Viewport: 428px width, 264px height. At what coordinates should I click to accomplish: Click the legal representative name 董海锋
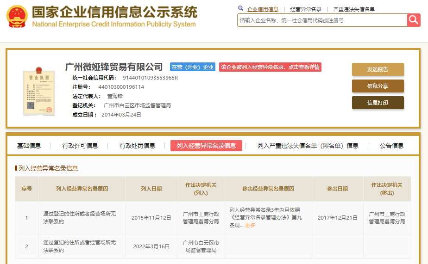pyautogui.click(x=115, y=96)
